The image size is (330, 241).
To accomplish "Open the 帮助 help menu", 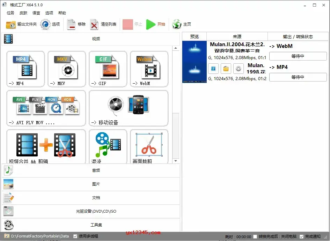I will [62, 13].
